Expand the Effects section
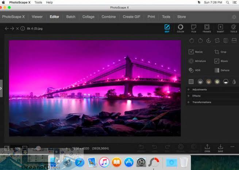Screen dimensions: 239x170 point(213,96)
